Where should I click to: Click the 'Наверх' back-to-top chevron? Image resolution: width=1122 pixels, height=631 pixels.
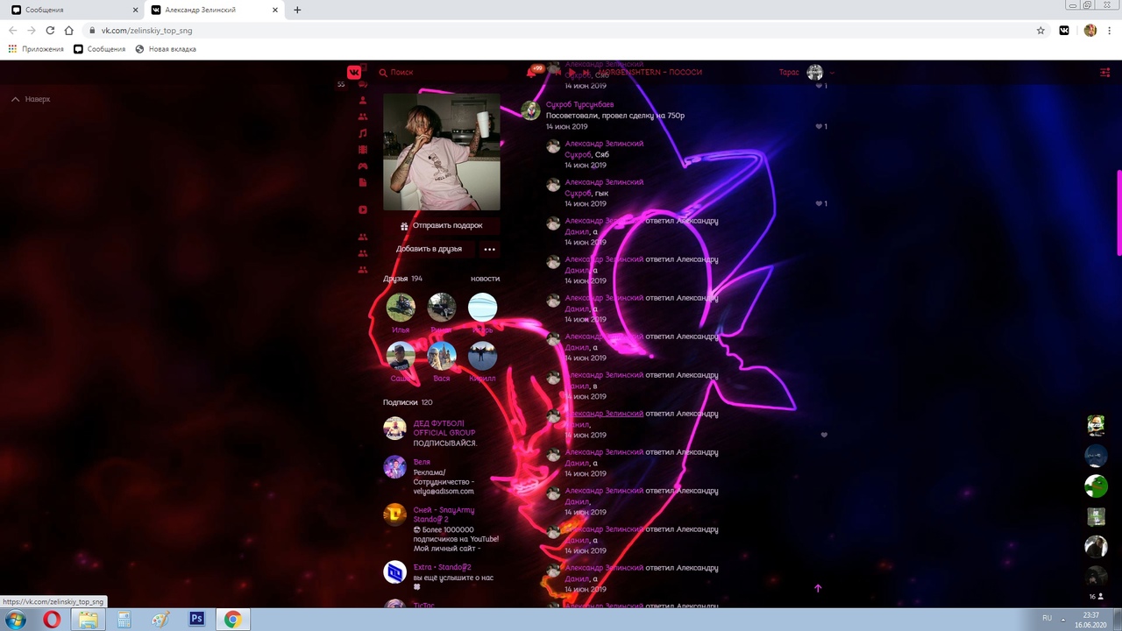(x=16, y=99)
